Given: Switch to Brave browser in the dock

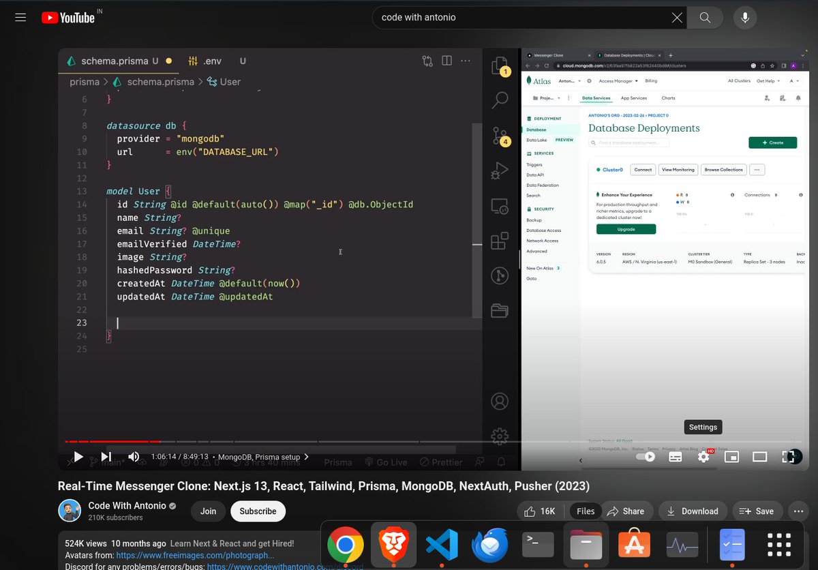Looking at the screenshot, I should [393, 545].
